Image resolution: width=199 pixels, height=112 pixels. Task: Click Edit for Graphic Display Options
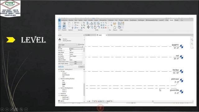point(76,63)
